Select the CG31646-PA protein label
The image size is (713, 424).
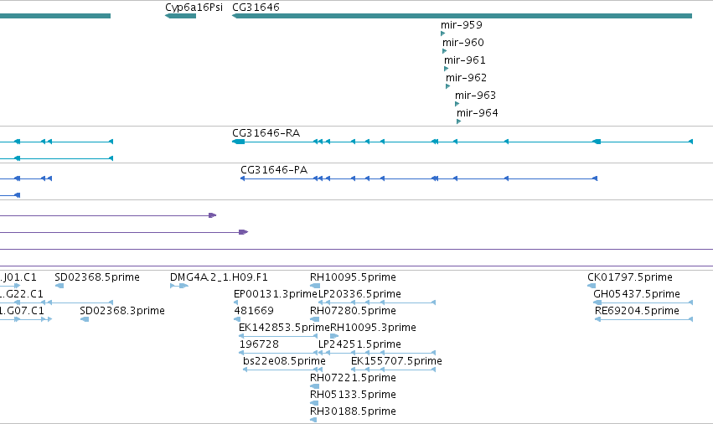tap(274, 170)
